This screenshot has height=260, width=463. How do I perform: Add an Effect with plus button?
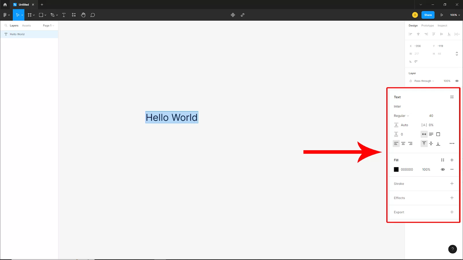pyautogui.click(x=452, y=198)
